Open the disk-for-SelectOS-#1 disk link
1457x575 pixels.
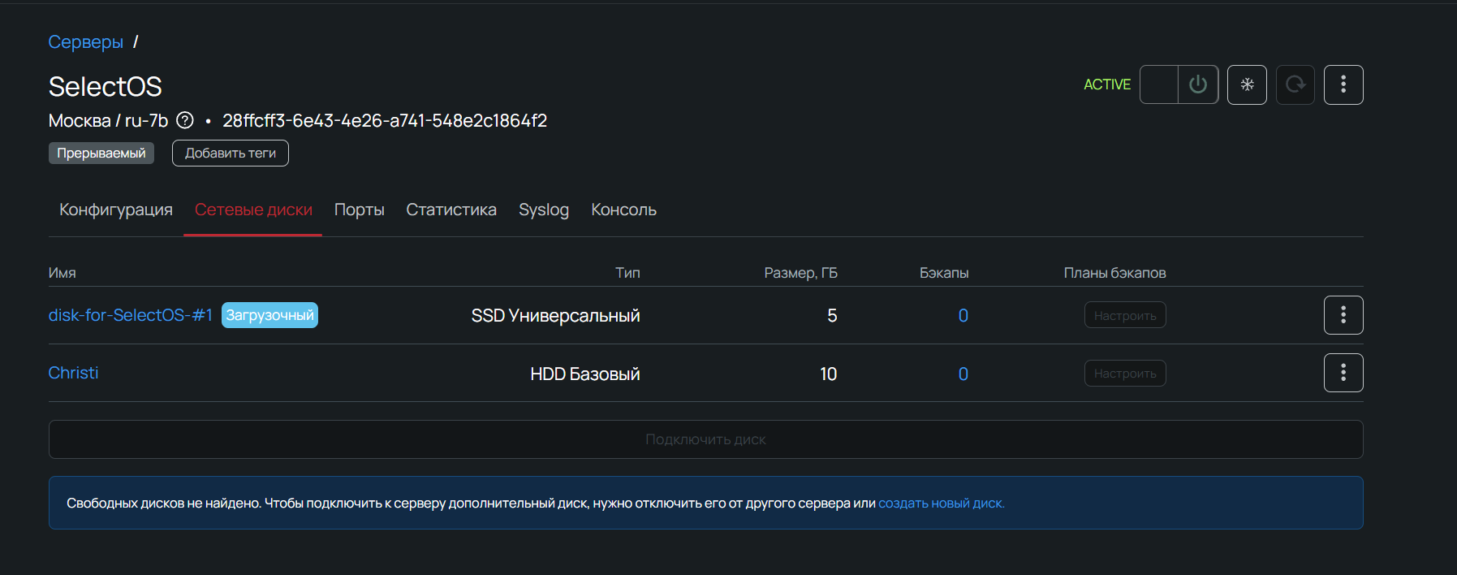point(130,315)
